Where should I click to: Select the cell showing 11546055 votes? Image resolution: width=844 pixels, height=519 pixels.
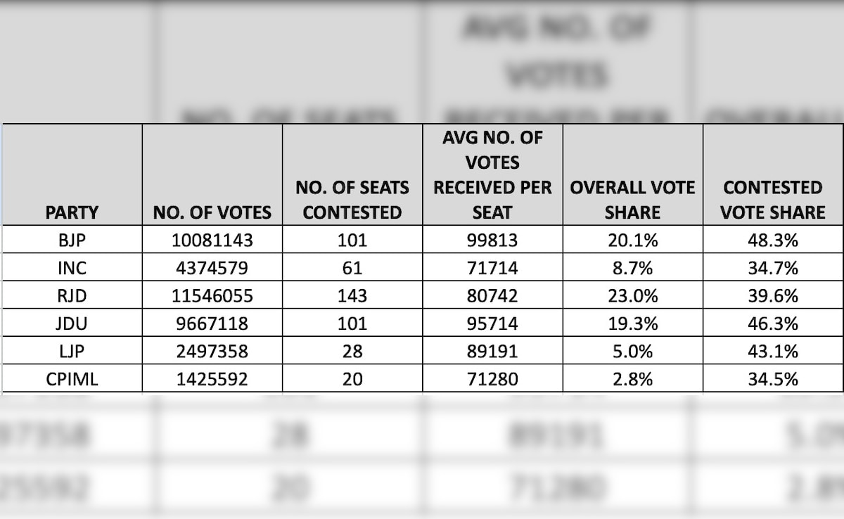(212, 295)
